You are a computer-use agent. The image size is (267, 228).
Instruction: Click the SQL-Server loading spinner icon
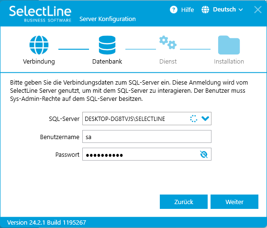[194, 119]
